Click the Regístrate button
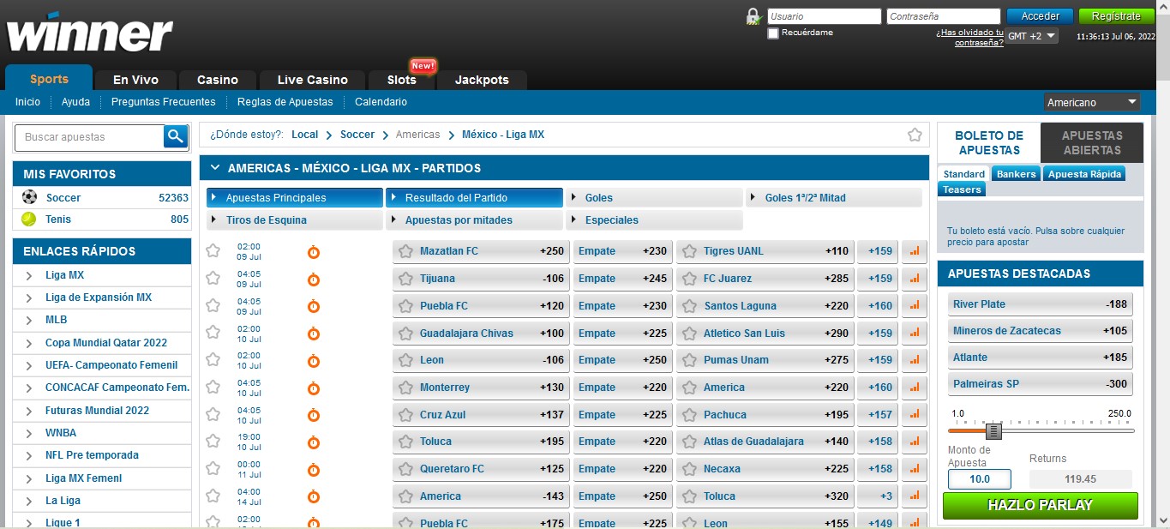Screen dimensions: 1170x529 coord(1116,16)
